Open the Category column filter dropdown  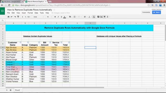tap(39, 42)
